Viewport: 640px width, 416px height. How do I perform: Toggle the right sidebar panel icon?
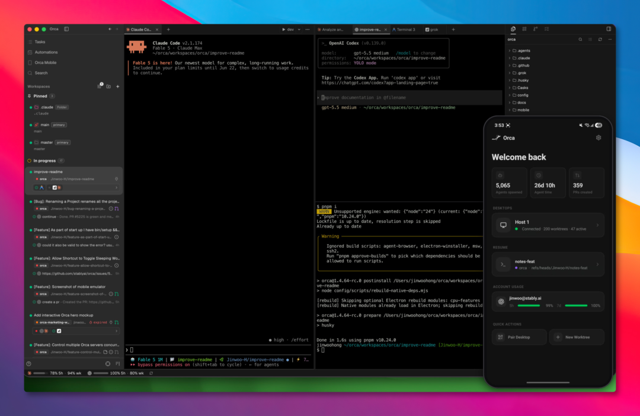click(609, 29)
